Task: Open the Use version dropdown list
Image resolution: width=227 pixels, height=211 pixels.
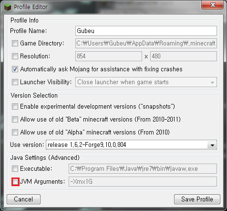Action: coord(131,145)
